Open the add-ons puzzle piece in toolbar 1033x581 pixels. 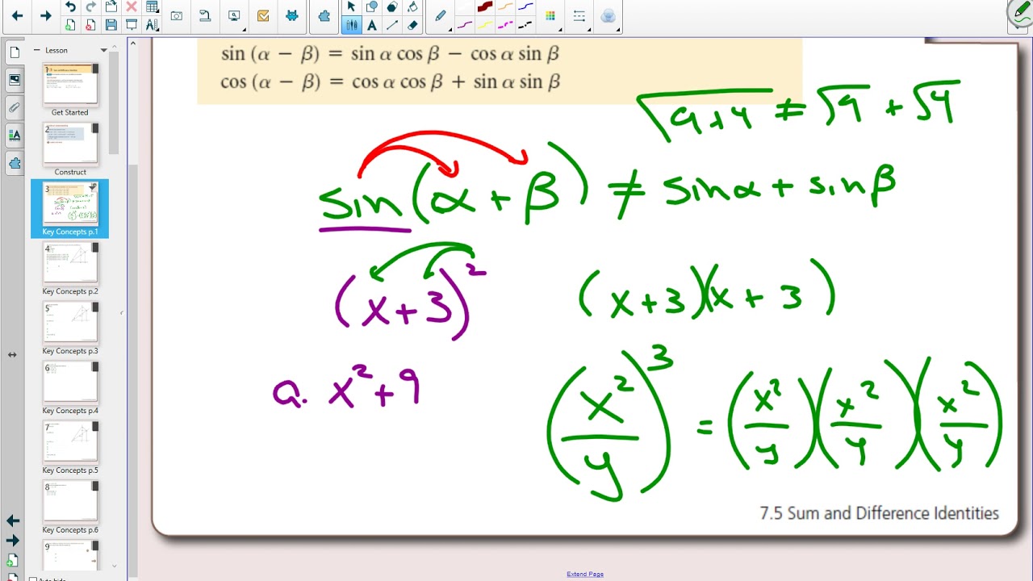click(324, 16)
